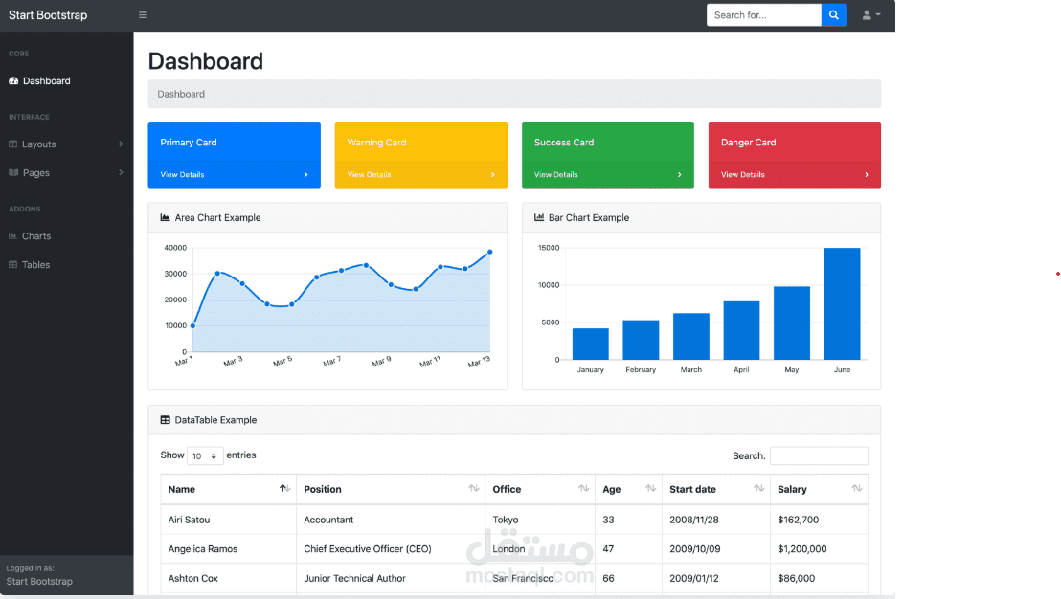Sort the table by Name column
This screenshot has width=1061, height=599.
(x=229, y=489)
